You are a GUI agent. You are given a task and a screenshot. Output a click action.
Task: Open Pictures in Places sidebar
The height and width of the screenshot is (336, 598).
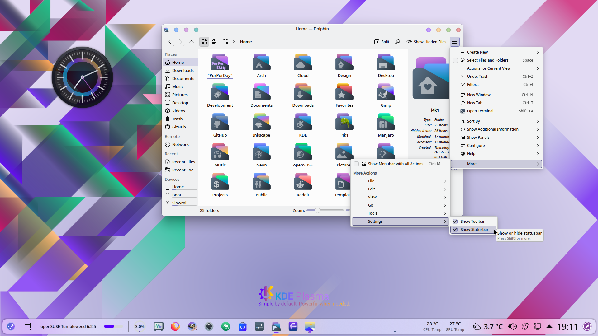pos(180,95)
